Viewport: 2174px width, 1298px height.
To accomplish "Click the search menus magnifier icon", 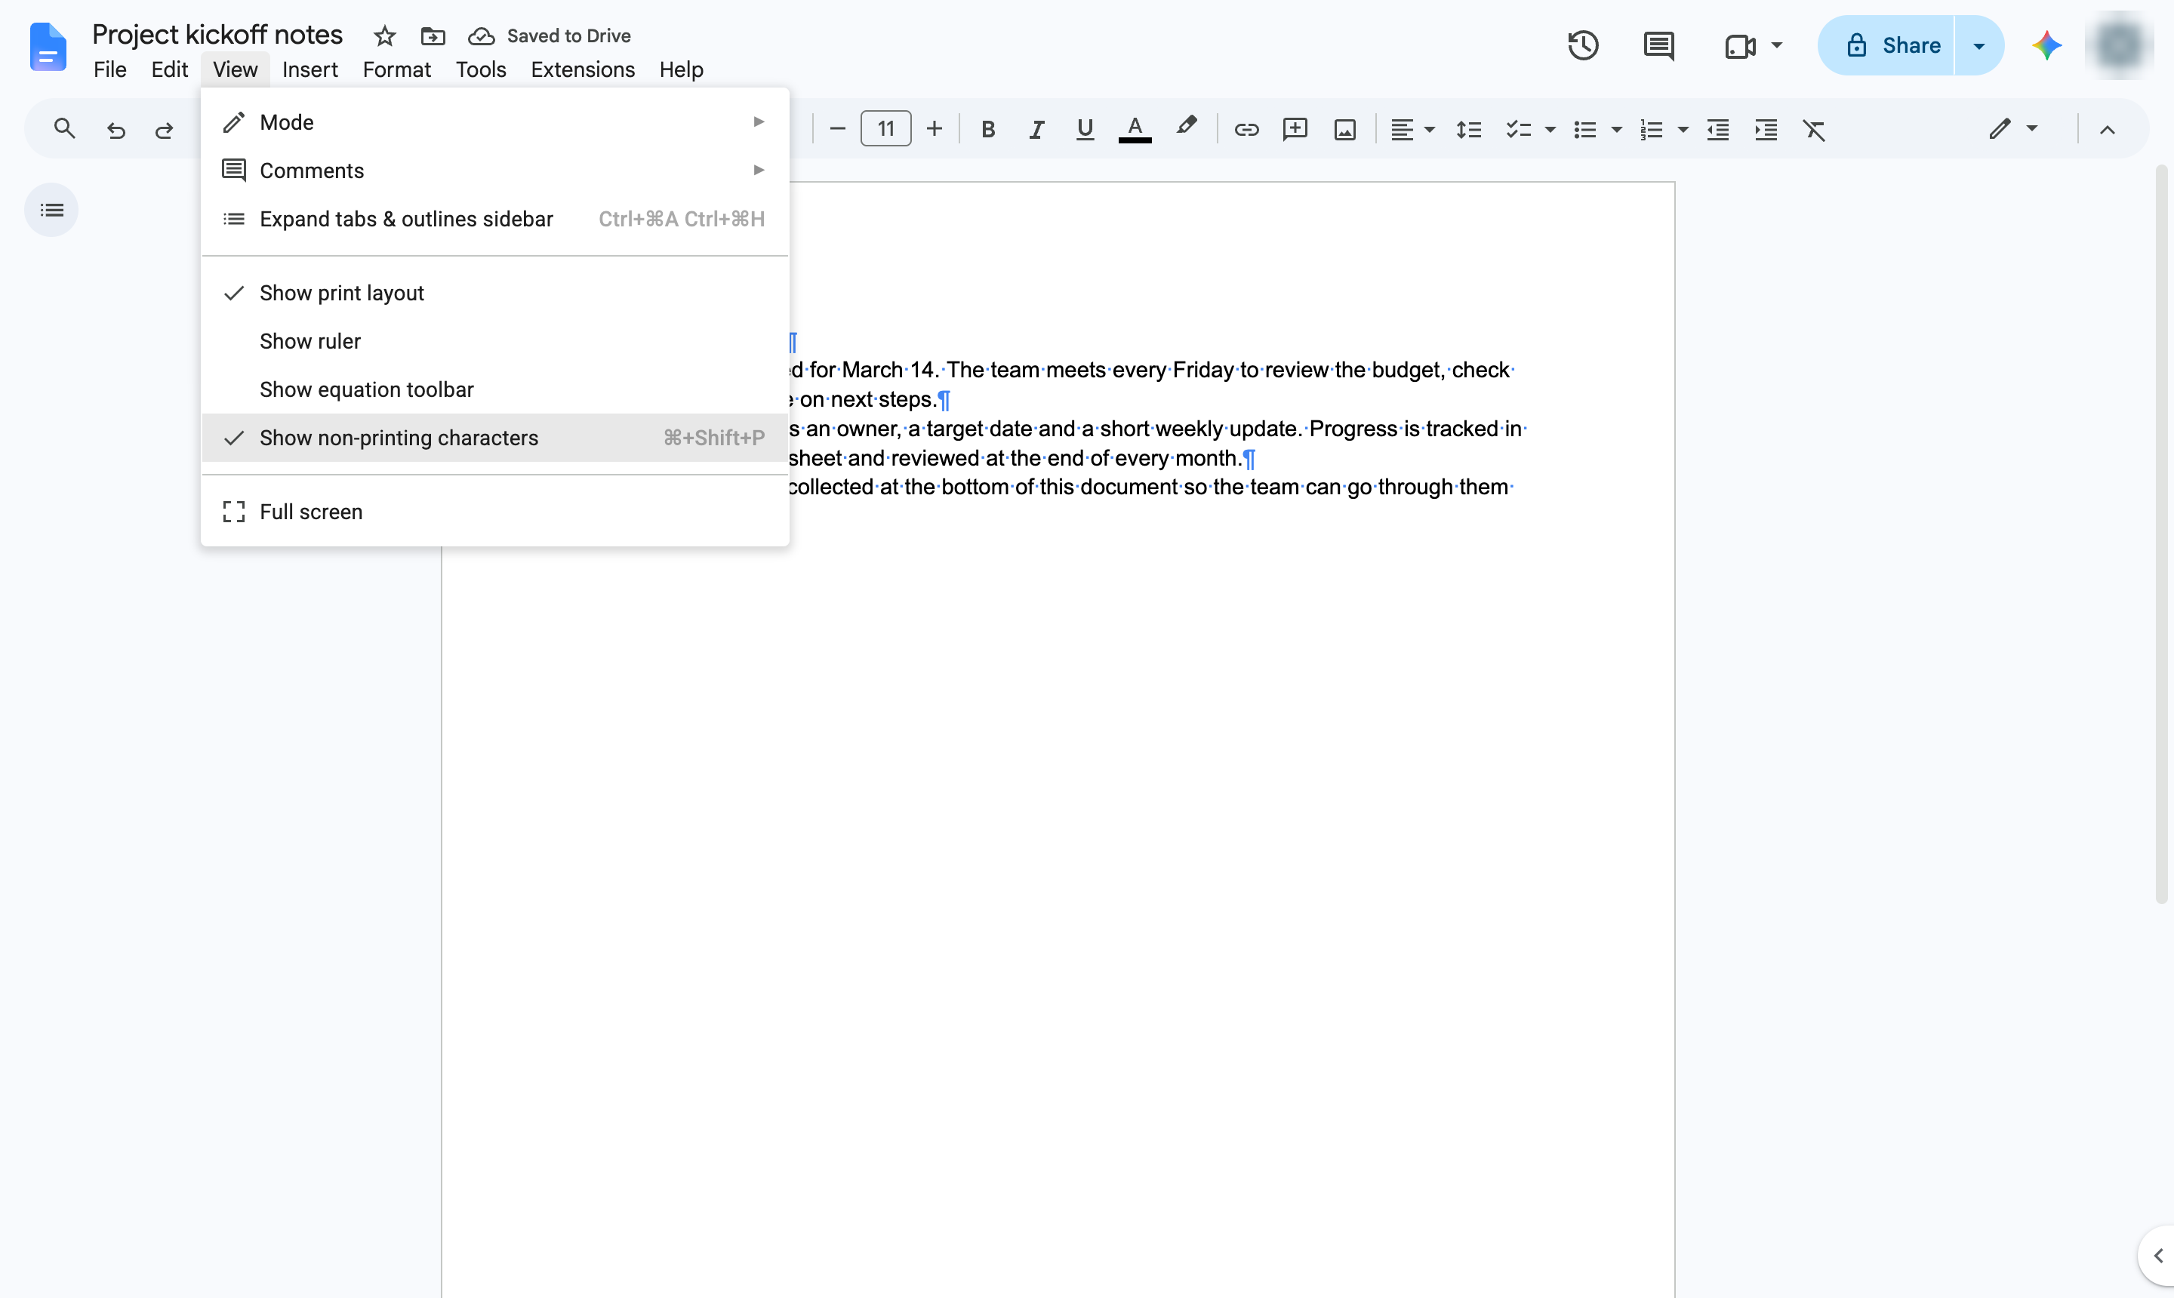I will tap(64, 130).
